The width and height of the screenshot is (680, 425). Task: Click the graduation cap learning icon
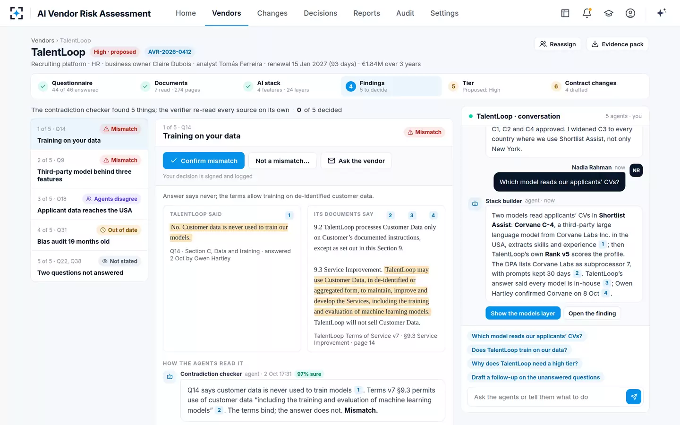coord(609,13)
